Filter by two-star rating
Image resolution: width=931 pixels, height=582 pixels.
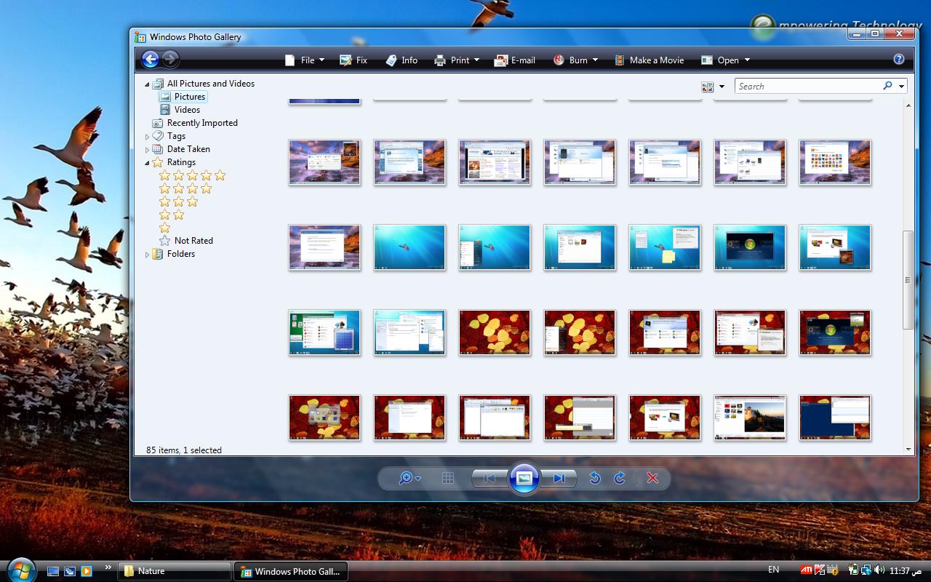point(172,215)
